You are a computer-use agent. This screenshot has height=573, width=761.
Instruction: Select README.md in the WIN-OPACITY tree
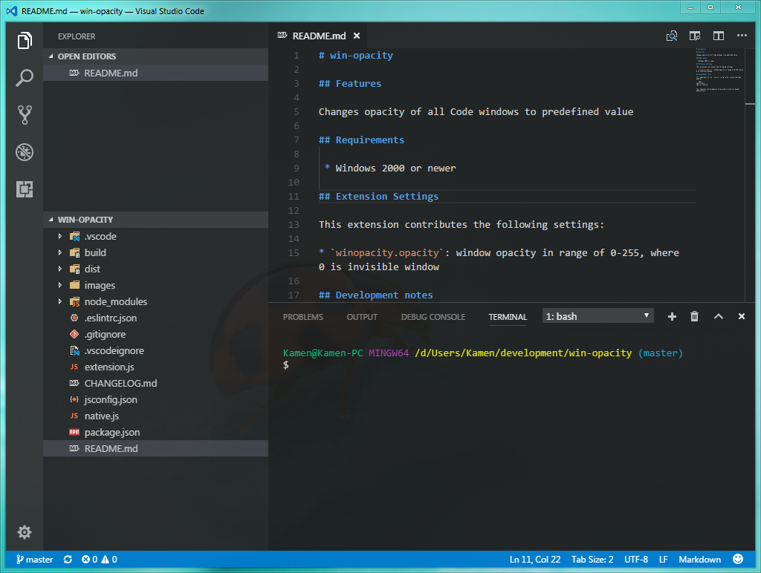click(155, 448)
